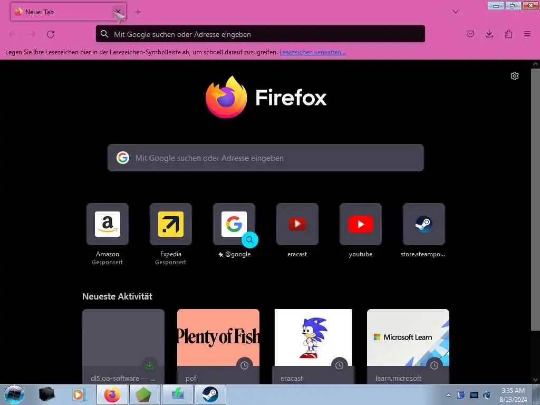Close the Neuer Tab tab
540x405 pixels.
tap(118, 12)
